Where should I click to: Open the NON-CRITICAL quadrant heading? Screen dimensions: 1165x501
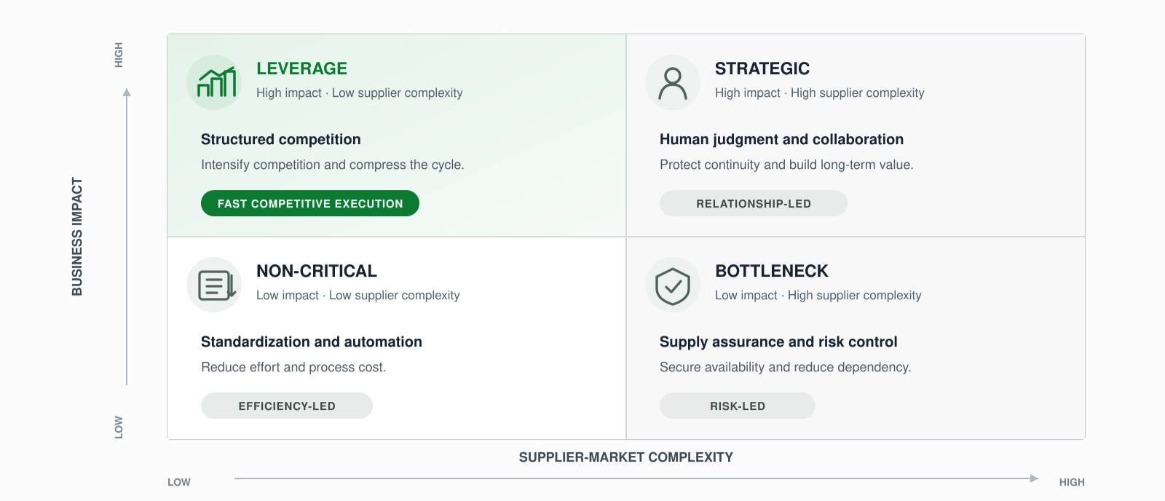(x=317, y=271)
